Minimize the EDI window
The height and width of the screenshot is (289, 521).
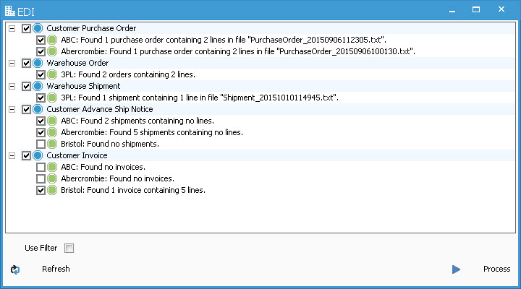[452, 10]
